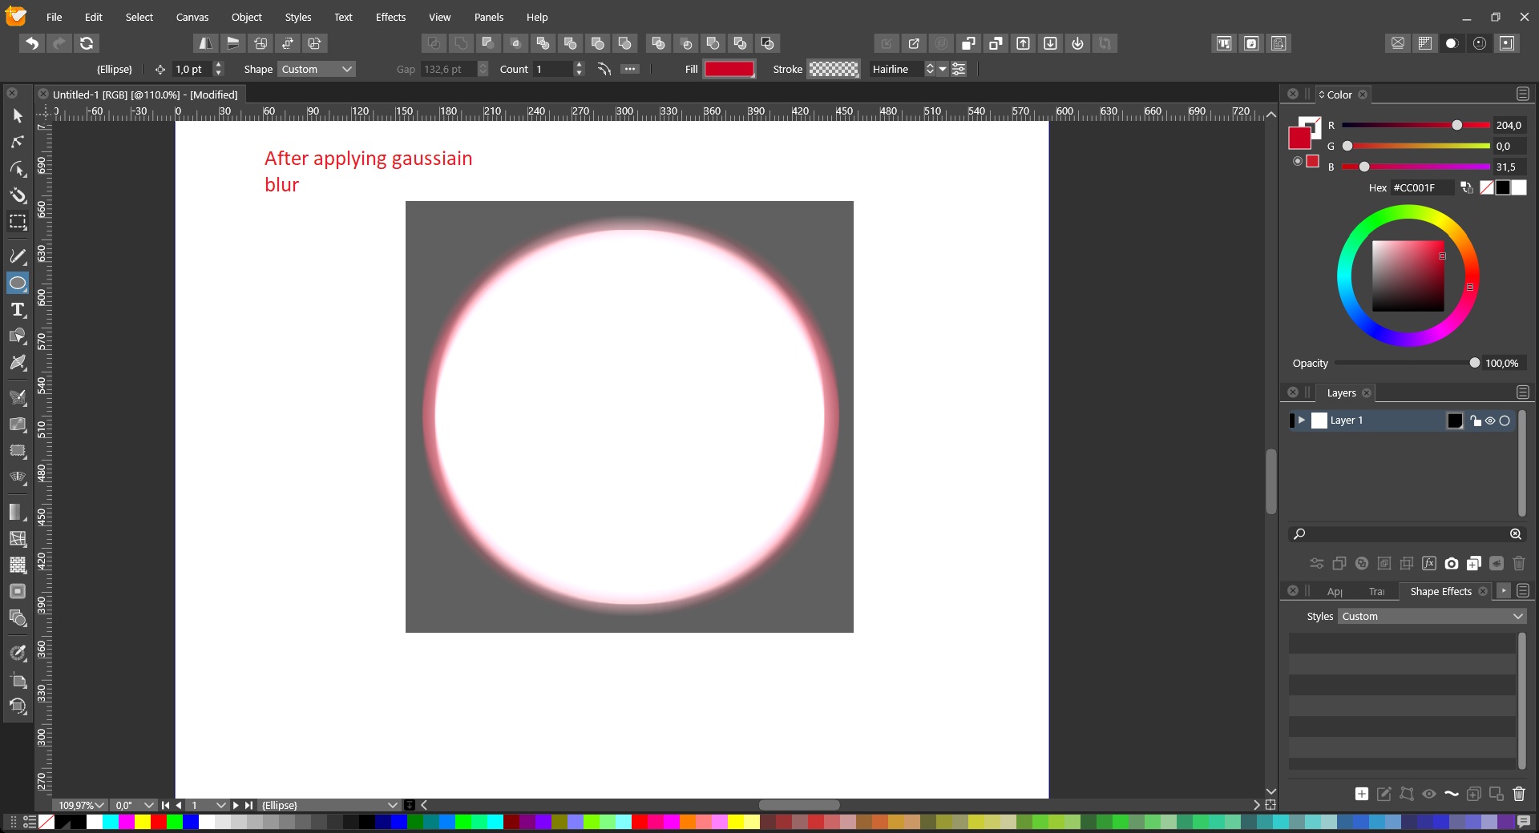Image resolution: width=1539 pixels, height=833 pixels.
Task: Open the Styles dropdown in Shape Effects
Action: point(1432,616)
